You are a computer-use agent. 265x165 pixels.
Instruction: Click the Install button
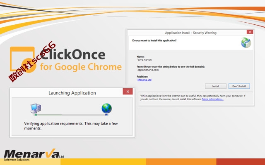tap(215, 86)
